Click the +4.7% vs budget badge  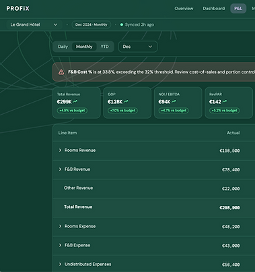point(174,111)
